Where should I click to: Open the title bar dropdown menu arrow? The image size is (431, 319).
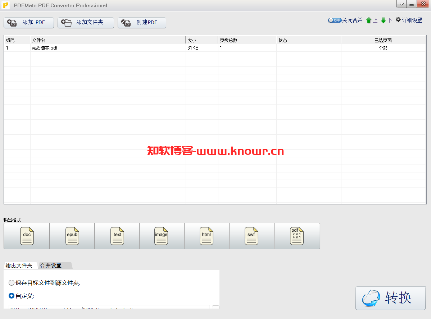click(x=401, y=4)
